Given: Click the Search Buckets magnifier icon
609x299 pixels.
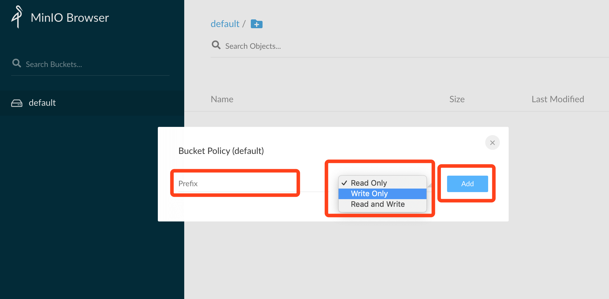Looking at the screenshot, I should [x=16, y=63].
